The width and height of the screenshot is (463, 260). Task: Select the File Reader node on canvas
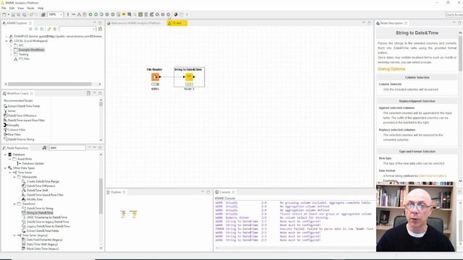coord(155,77)
